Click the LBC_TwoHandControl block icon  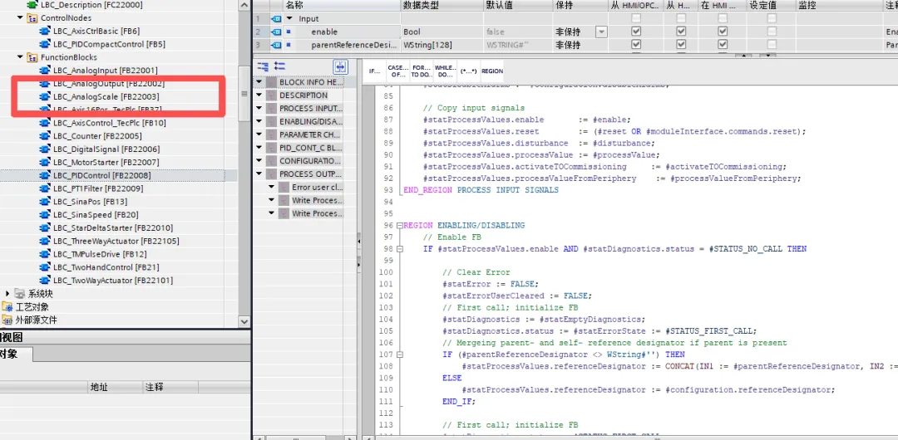pos(45,267)
